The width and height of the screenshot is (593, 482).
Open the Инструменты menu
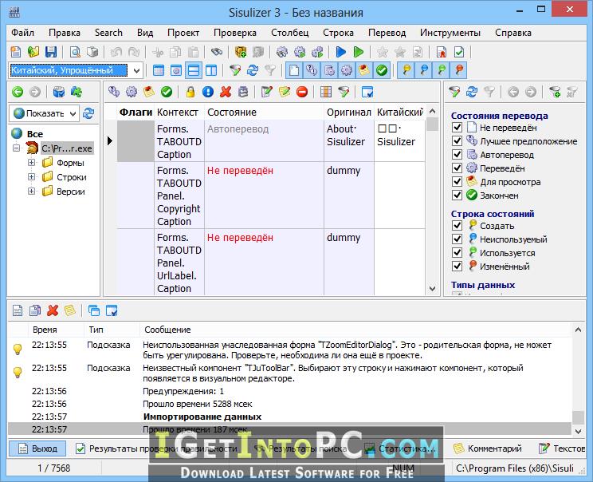click(450, 33)
